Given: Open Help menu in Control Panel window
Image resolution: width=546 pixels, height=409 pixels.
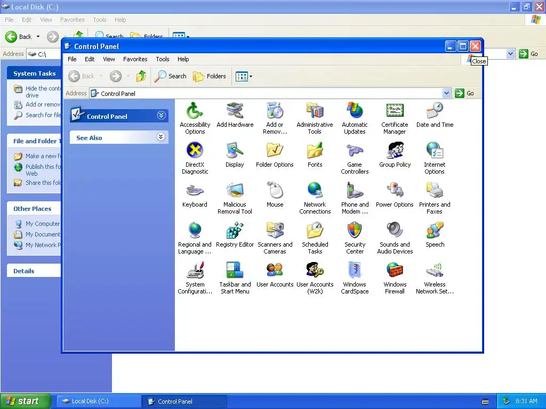Looking at the screenshot, I should point(183,59).
